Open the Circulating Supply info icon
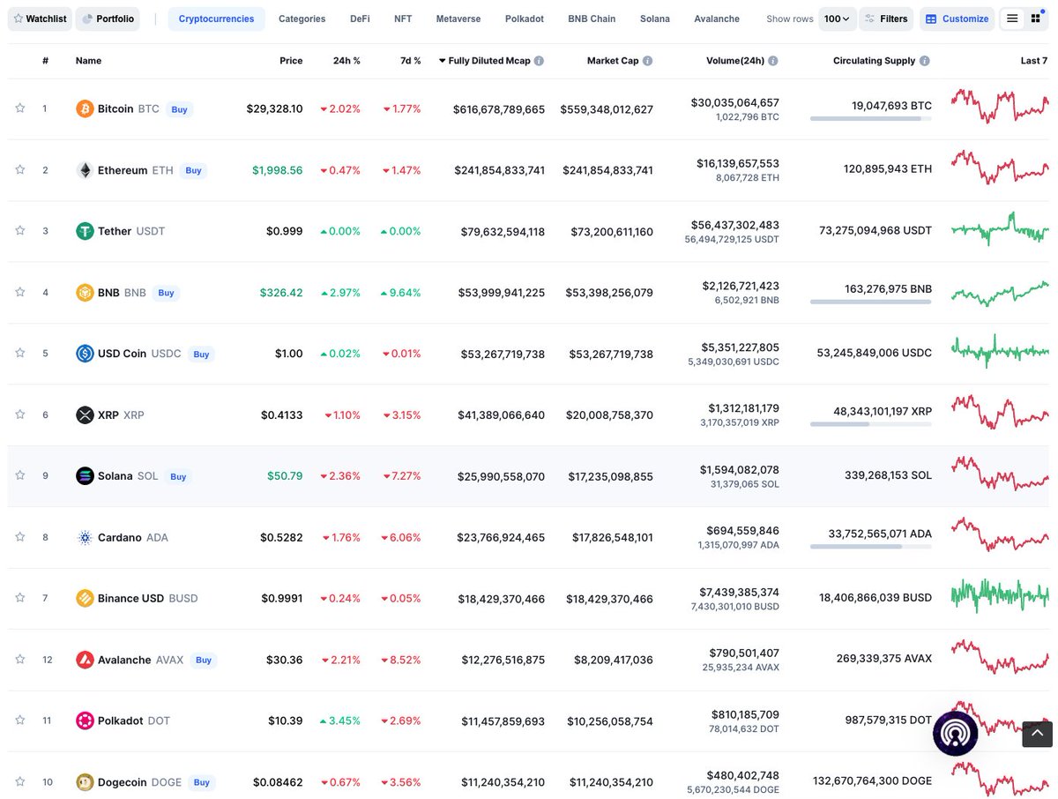The width and height of the screenshot is (1058, 799). tap(924, 61)
